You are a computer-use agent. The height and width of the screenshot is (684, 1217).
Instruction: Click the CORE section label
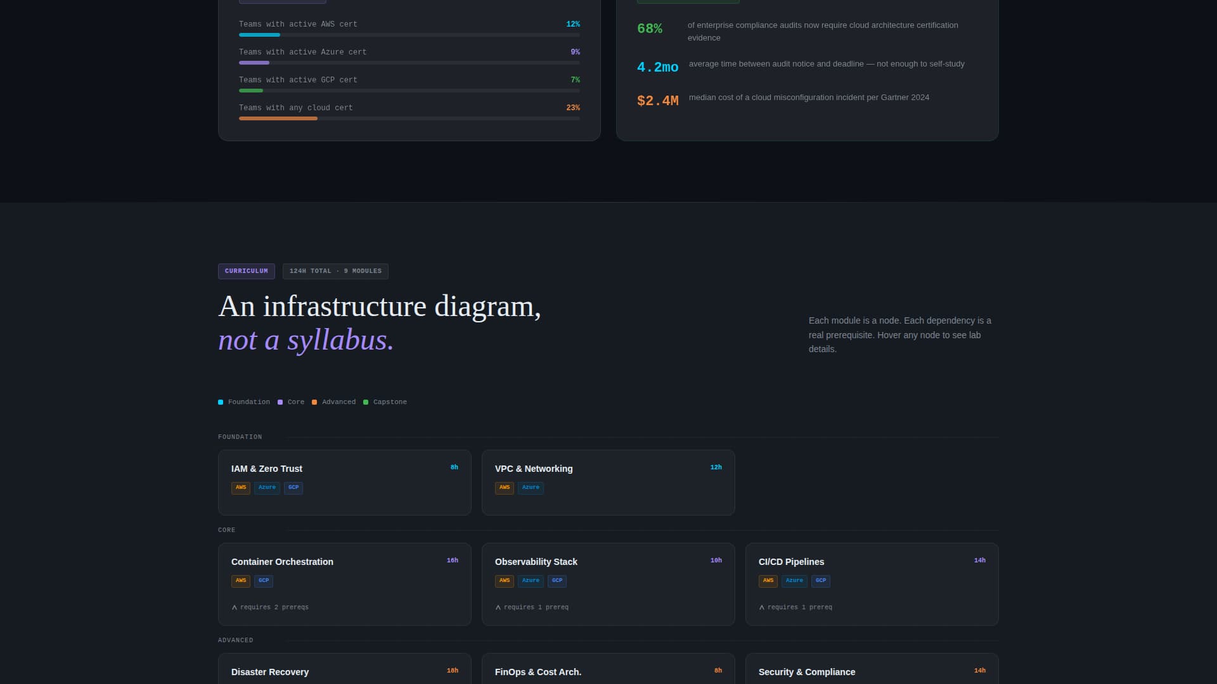click(x=227, y=530)
